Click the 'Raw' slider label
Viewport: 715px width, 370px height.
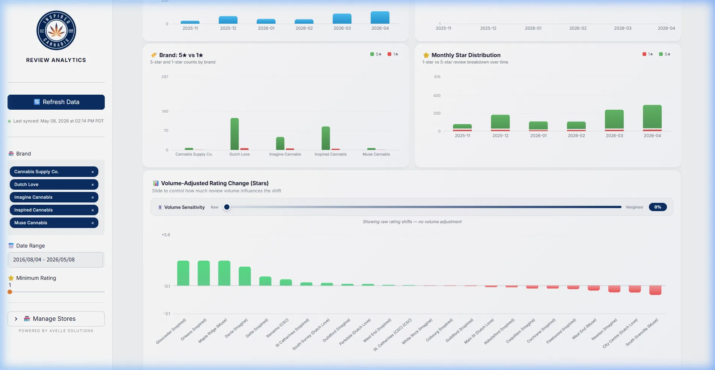(214, 207)
